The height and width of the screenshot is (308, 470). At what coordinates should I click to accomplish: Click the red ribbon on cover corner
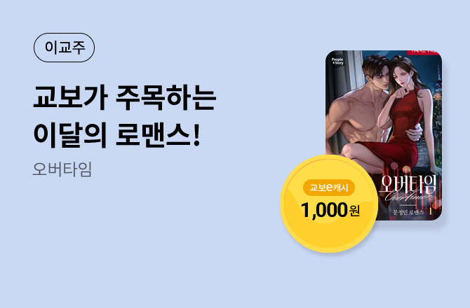[424, 52]
